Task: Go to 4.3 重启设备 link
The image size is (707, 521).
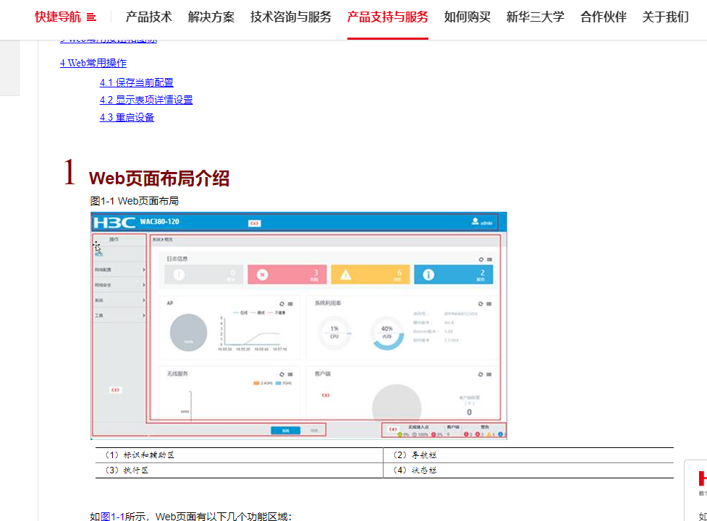Action: (x=127, y=118)
